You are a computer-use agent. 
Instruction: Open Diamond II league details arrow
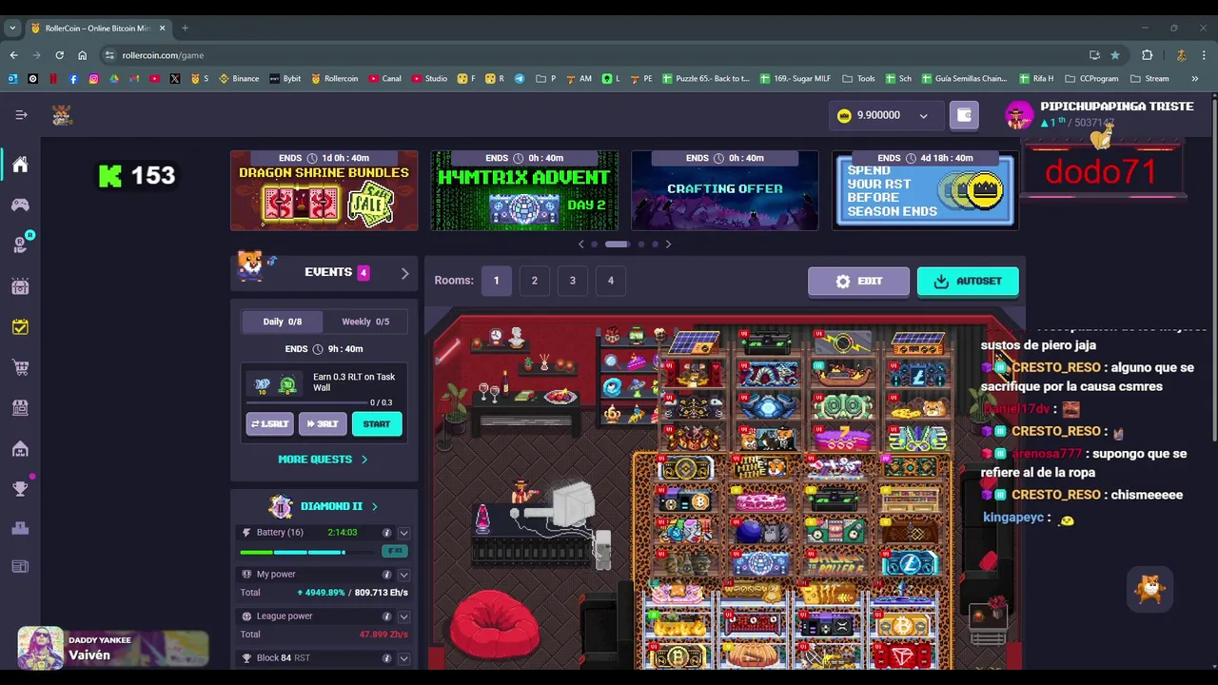tap(374, 506)
